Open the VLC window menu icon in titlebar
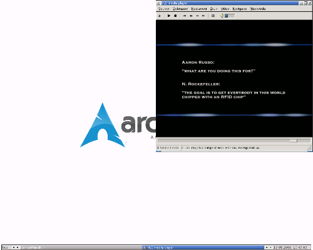This screenshot has width=313, height=250. click(158, 3)
